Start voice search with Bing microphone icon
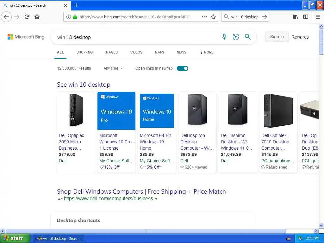 click(224, 37)
